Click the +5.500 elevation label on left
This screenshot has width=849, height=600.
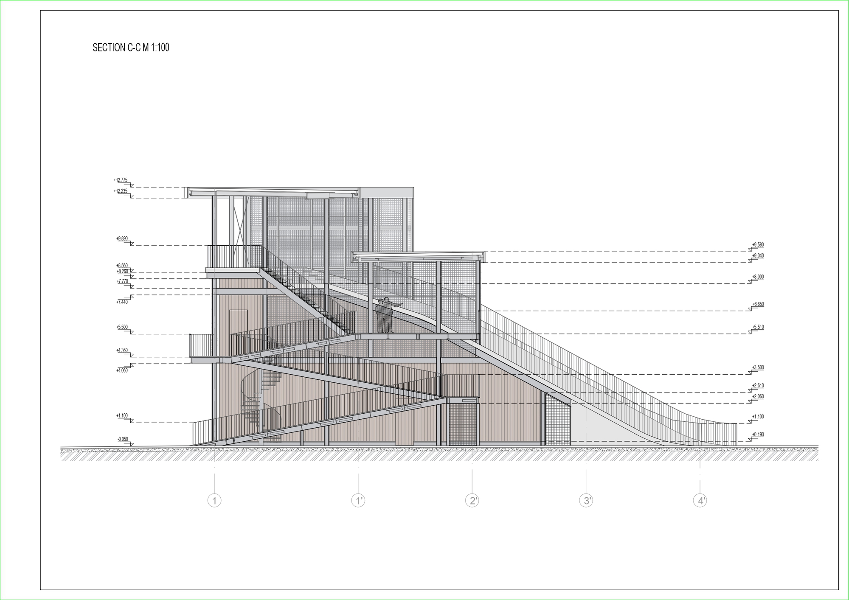pyautogui.click(x=122, y=327)
